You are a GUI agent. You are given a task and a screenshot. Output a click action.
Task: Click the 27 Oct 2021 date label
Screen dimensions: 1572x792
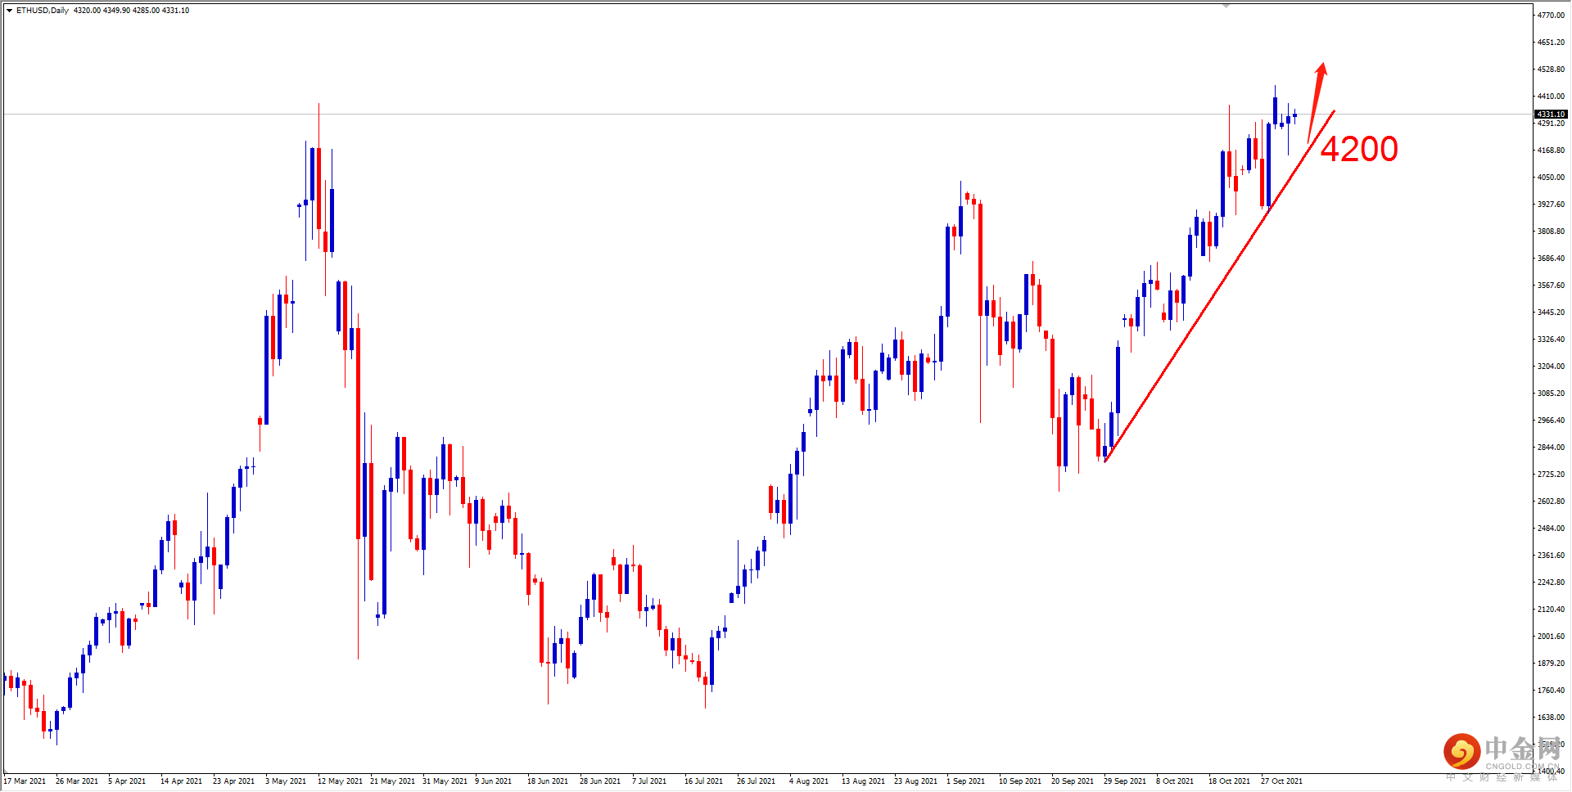pos(1282,781)
